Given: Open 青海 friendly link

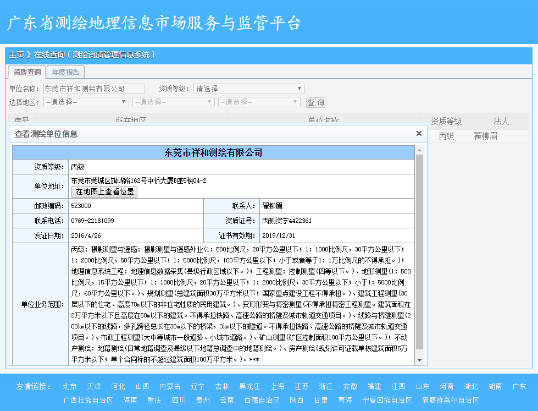Looking at the screenshot, I should (x=345, y=400).
